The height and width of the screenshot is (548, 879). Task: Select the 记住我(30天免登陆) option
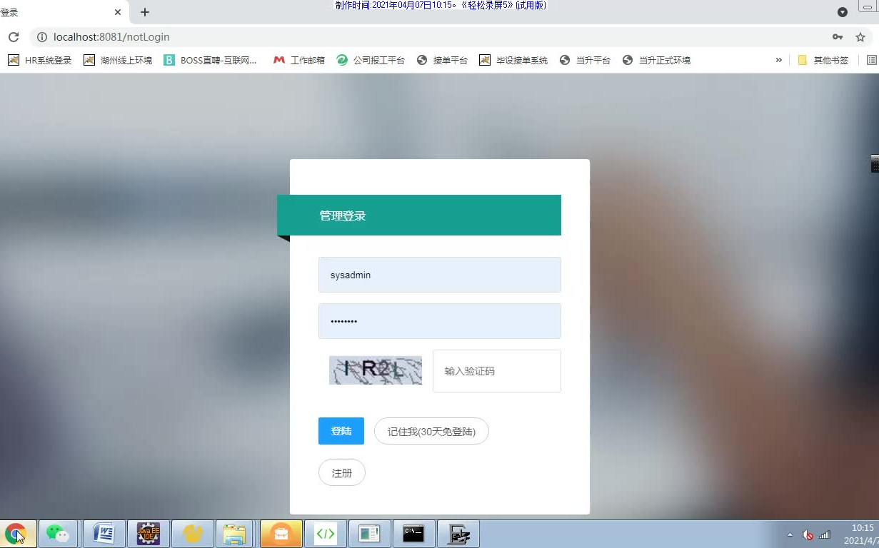431,431
